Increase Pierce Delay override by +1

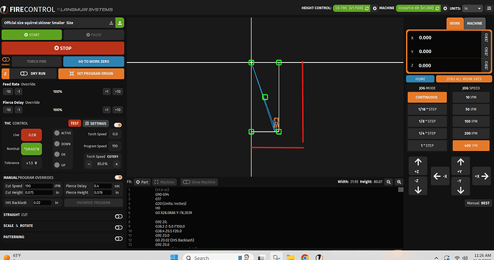click(x=107, y=110)
